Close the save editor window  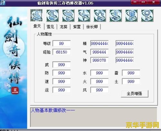[154, 2]
